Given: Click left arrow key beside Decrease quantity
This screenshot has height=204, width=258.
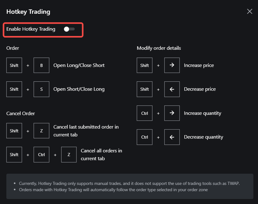Looking at the screenshot, I should click(x=172, y=137).
